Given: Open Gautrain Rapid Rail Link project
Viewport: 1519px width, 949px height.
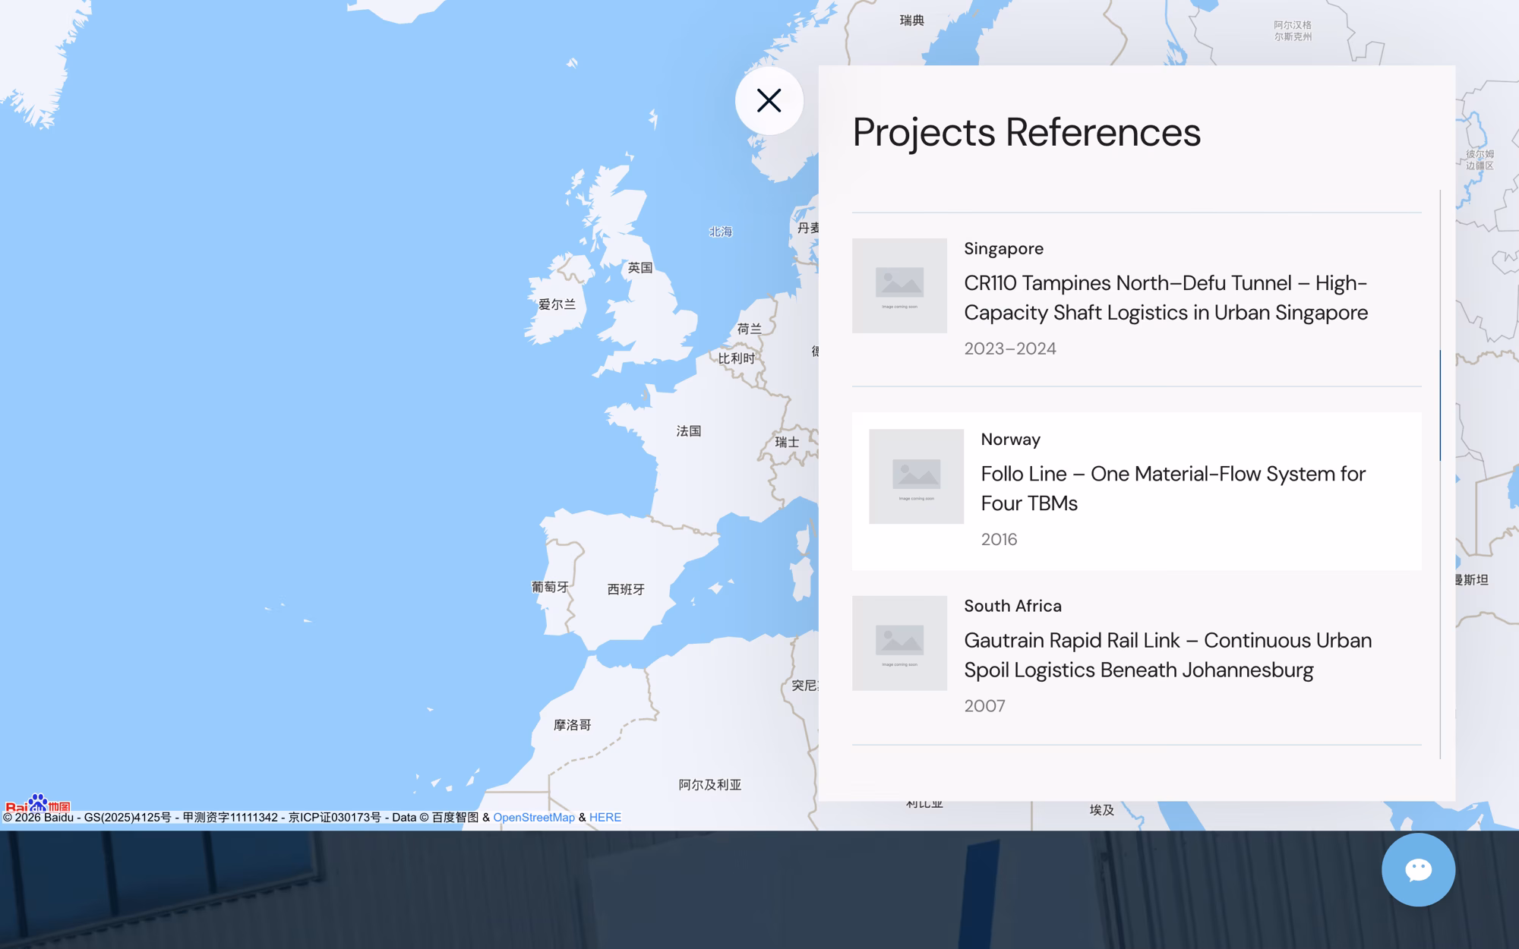Looking at the screenshot, I should tap(1167, 655).
